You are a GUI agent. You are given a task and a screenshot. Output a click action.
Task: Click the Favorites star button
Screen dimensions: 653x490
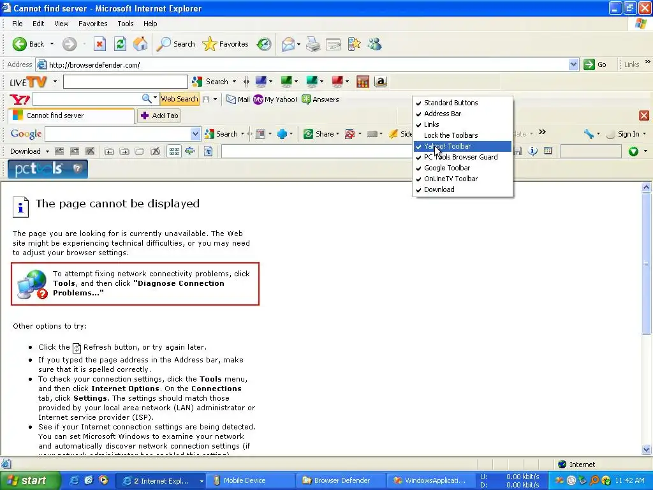pos(225,44)
